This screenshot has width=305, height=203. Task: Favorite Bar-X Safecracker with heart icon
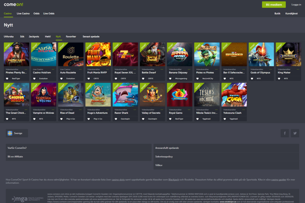[x=225, y=78]
